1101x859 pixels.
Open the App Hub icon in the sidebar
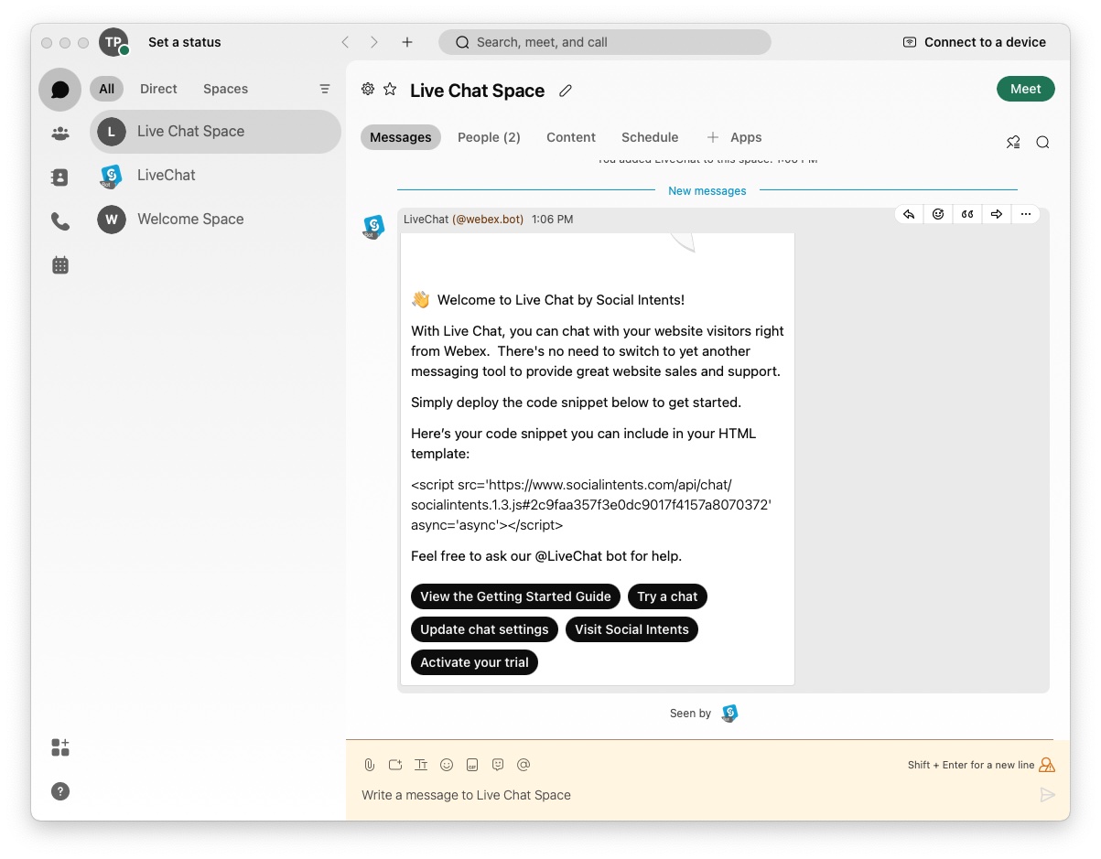pyautogui.click(x=60, y=747)
